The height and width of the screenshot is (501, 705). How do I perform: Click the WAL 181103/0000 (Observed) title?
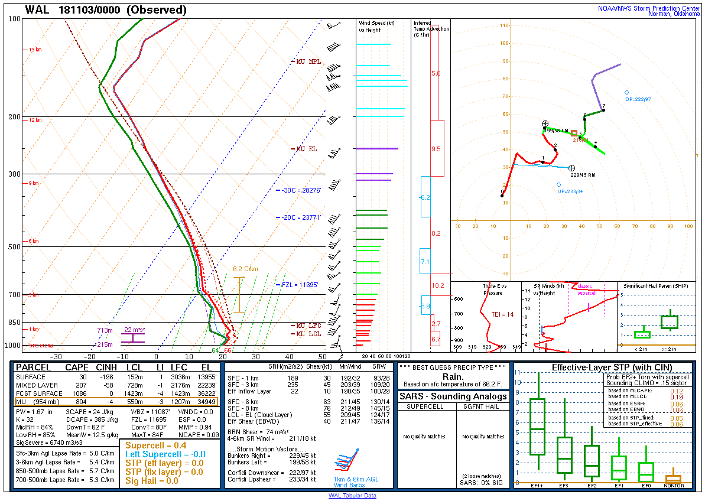[106, 10]
